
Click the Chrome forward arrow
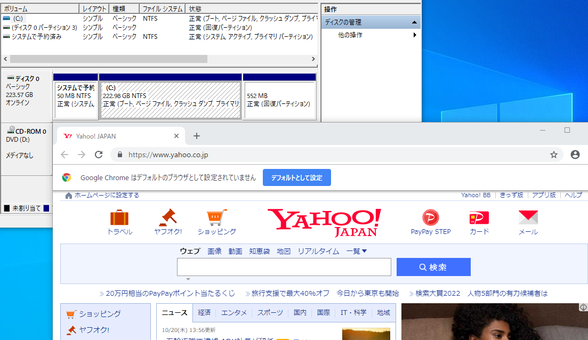point(82,155)
